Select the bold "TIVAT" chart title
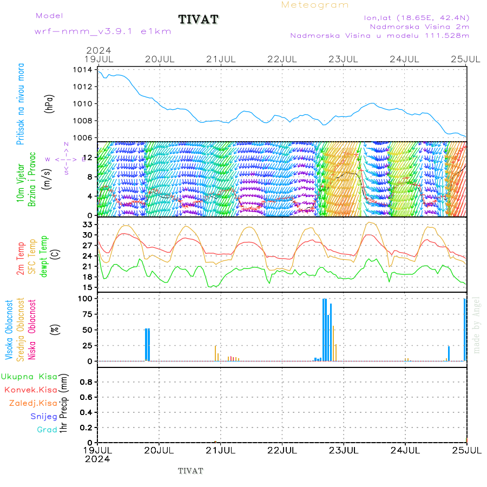This screenshot has height=487, width=487. point(199,19)
